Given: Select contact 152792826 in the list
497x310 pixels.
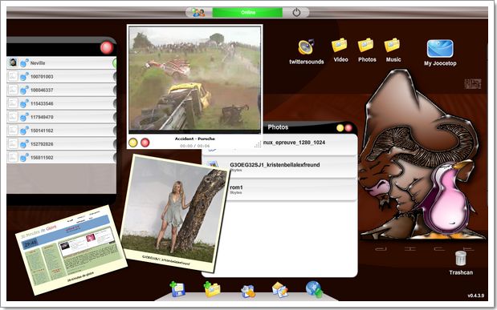Looking at the screenshot, I should pos(62,144).
